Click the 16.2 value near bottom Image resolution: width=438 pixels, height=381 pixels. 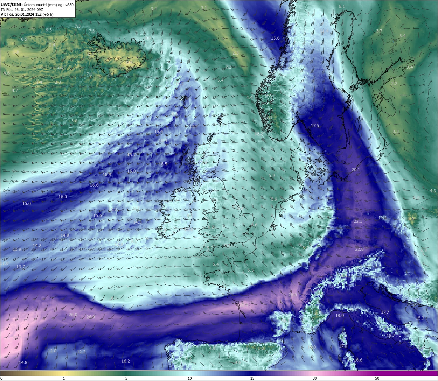pos(126,361)
